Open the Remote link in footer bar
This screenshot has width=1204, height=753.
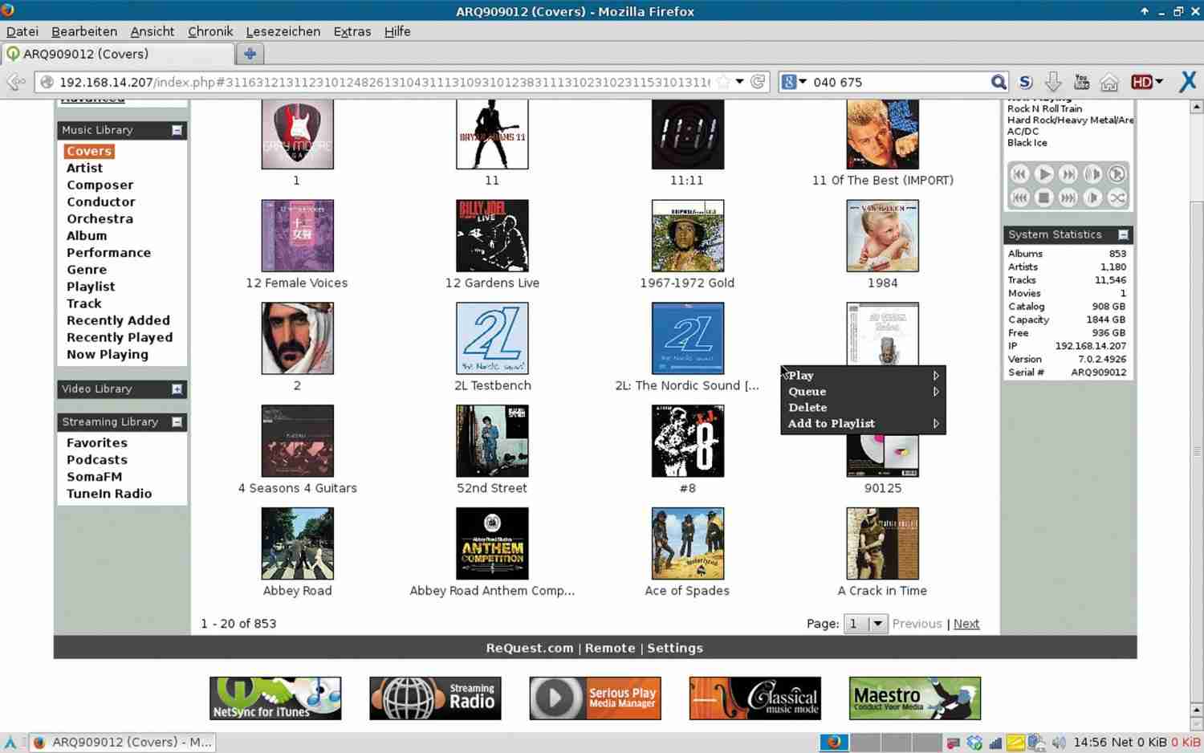609,648
